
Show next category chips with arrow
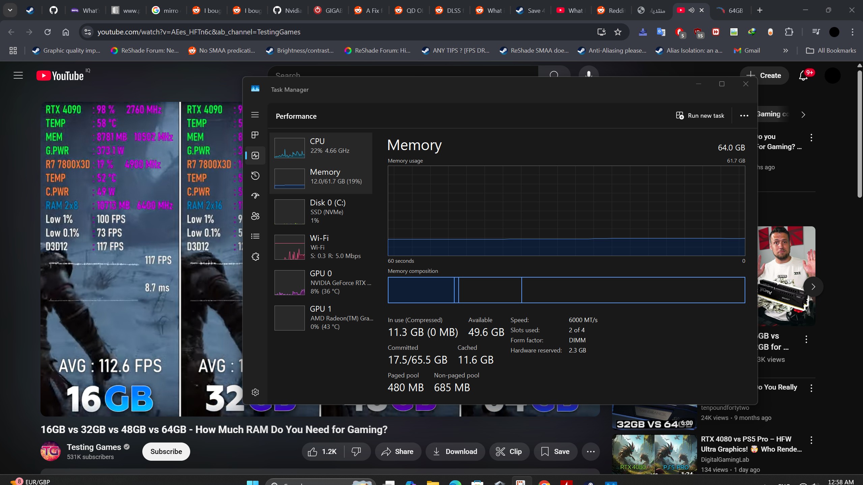[x=803, y=115]
